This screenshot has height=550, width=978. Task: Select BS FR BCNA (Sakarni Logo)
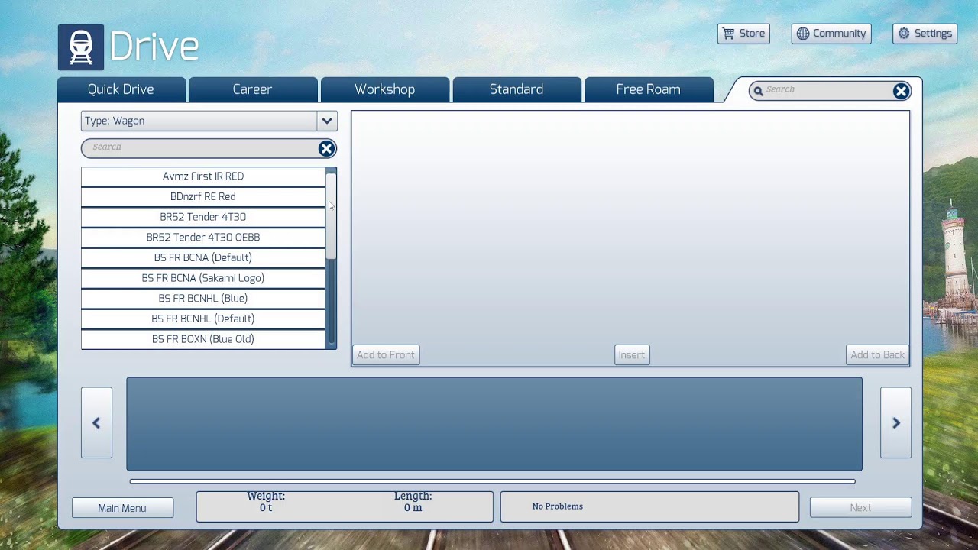coord(202,278)
